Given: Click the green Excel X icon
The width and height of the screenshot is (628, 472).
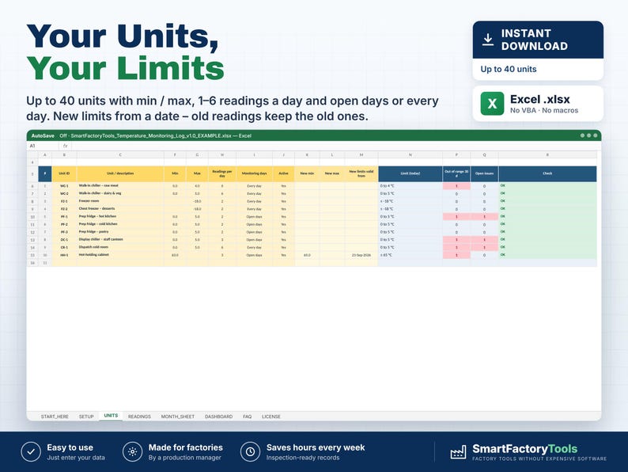Looking at the screenshot, I should [x=492, y=104].
